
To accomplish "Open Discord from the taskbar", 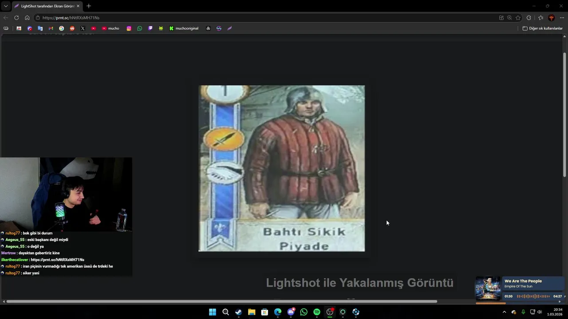I will tap(291, 312).
